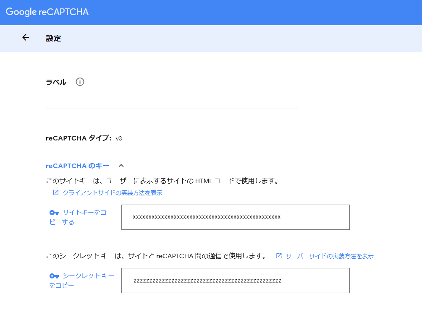
Task: Click the external-link icon beside クライアントサイド
Action: [x=56, y=192]
